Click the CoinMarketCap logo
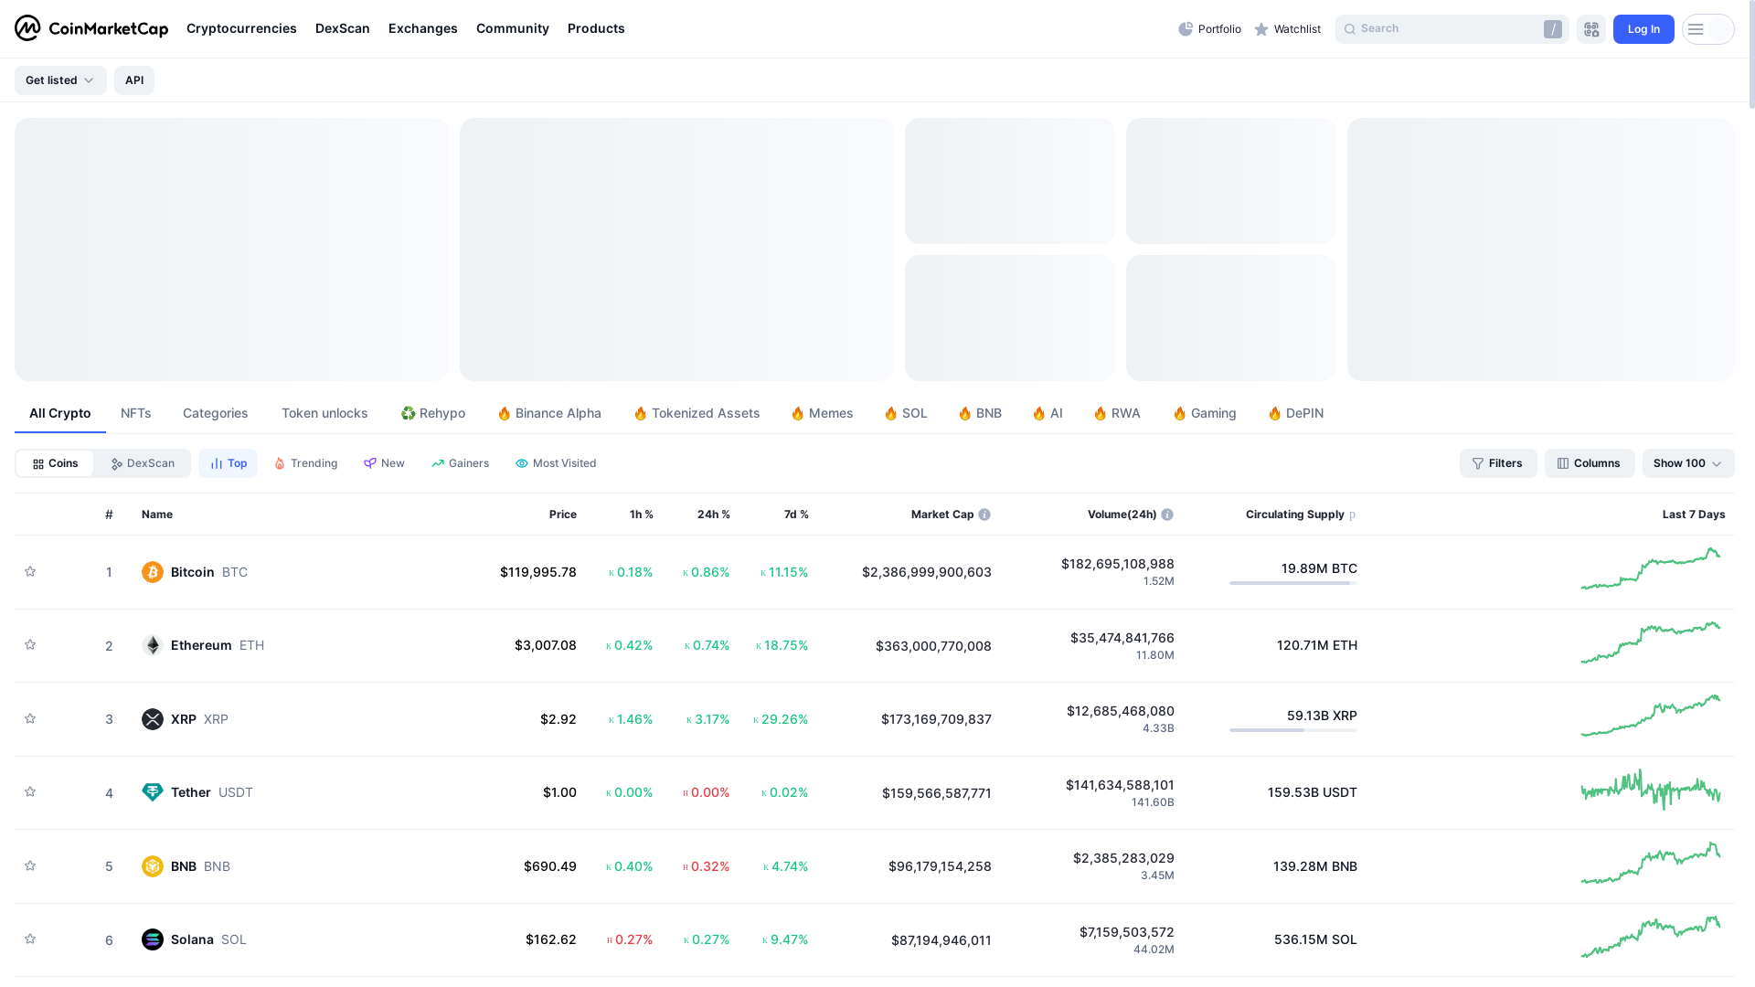The image size is (1755, 987). pyautogui.click(x=91, y=28)
